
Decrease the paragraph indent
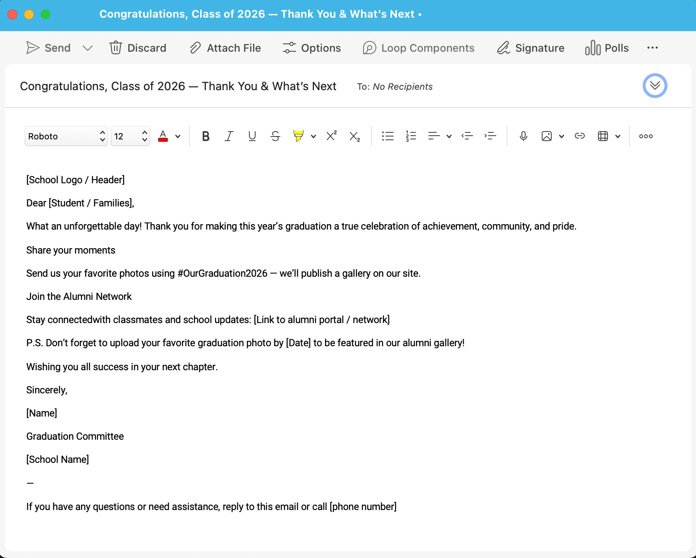467,136
